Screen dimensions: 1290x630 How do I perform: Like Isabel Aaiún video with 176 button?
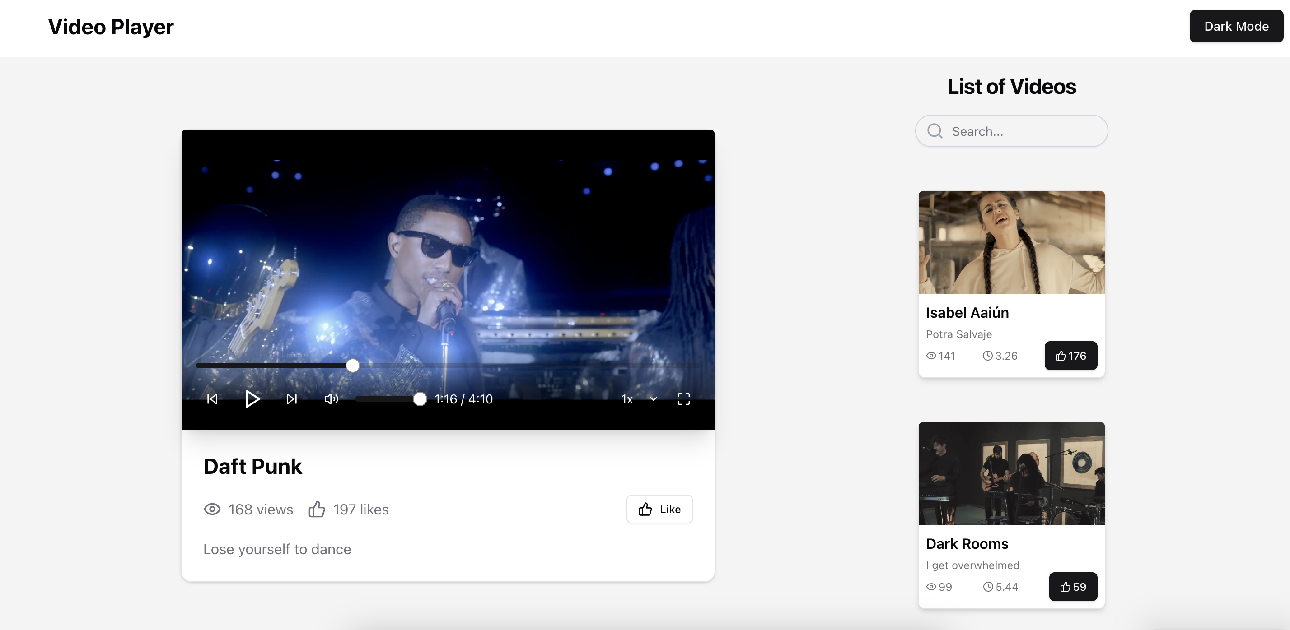click(1070, 356)
